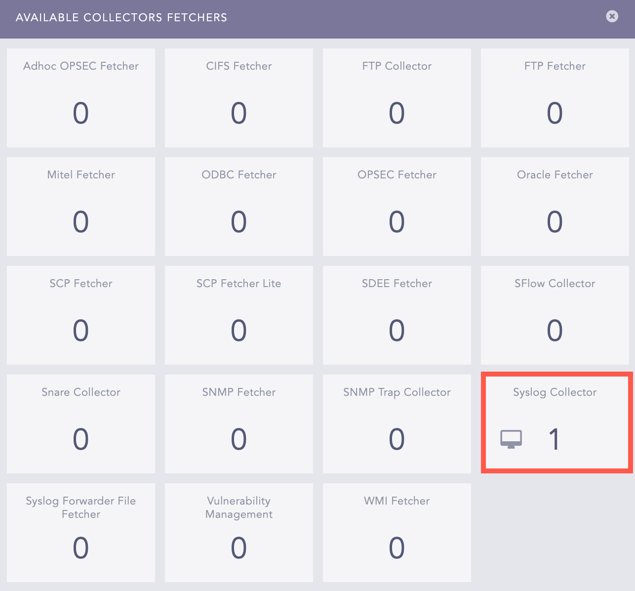
Task: Open the FTP Fetcher tile
Action: tap(555, 98)
